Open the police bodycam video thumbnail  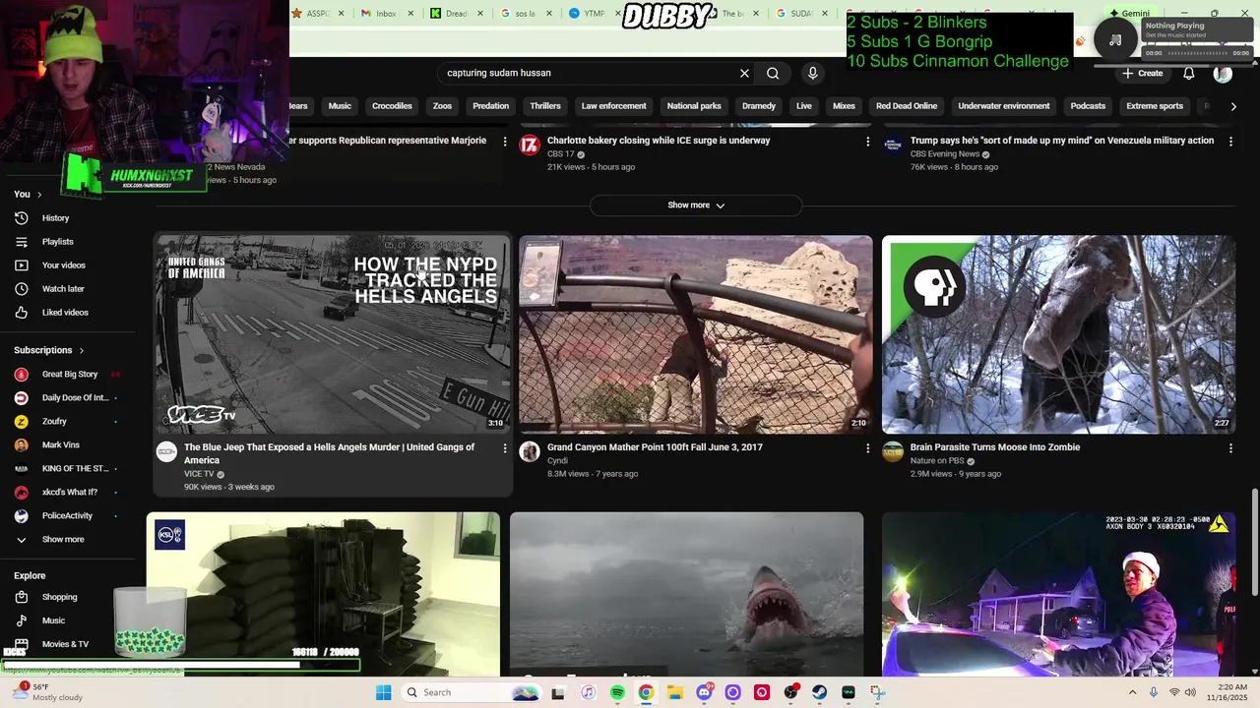pyautogui.click(x=1058, y=594)
